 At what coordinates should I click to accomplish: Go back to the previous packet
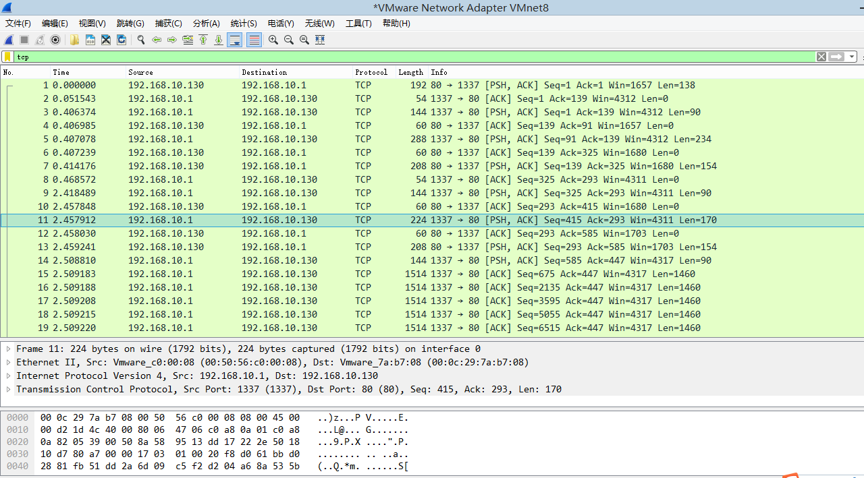pos(157,40)
